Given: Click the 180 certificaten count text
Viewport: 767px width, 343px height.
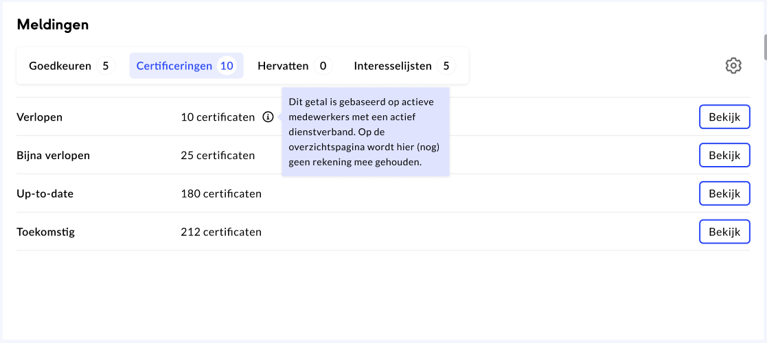Looking at the screenshot, I should point(221,194).
